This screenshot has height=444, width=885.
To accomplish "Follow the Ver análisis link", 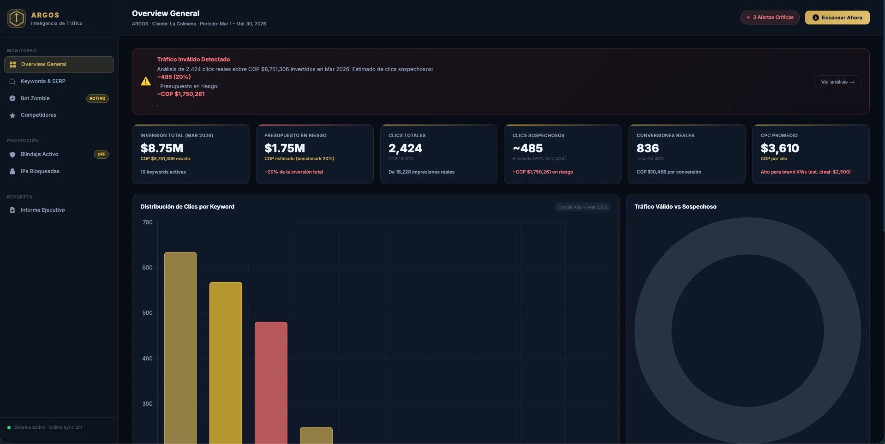I will 837,82.
